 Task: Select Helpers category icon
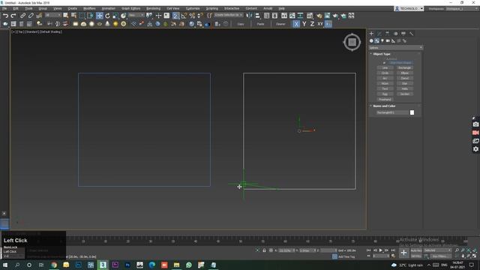[393, 40]
